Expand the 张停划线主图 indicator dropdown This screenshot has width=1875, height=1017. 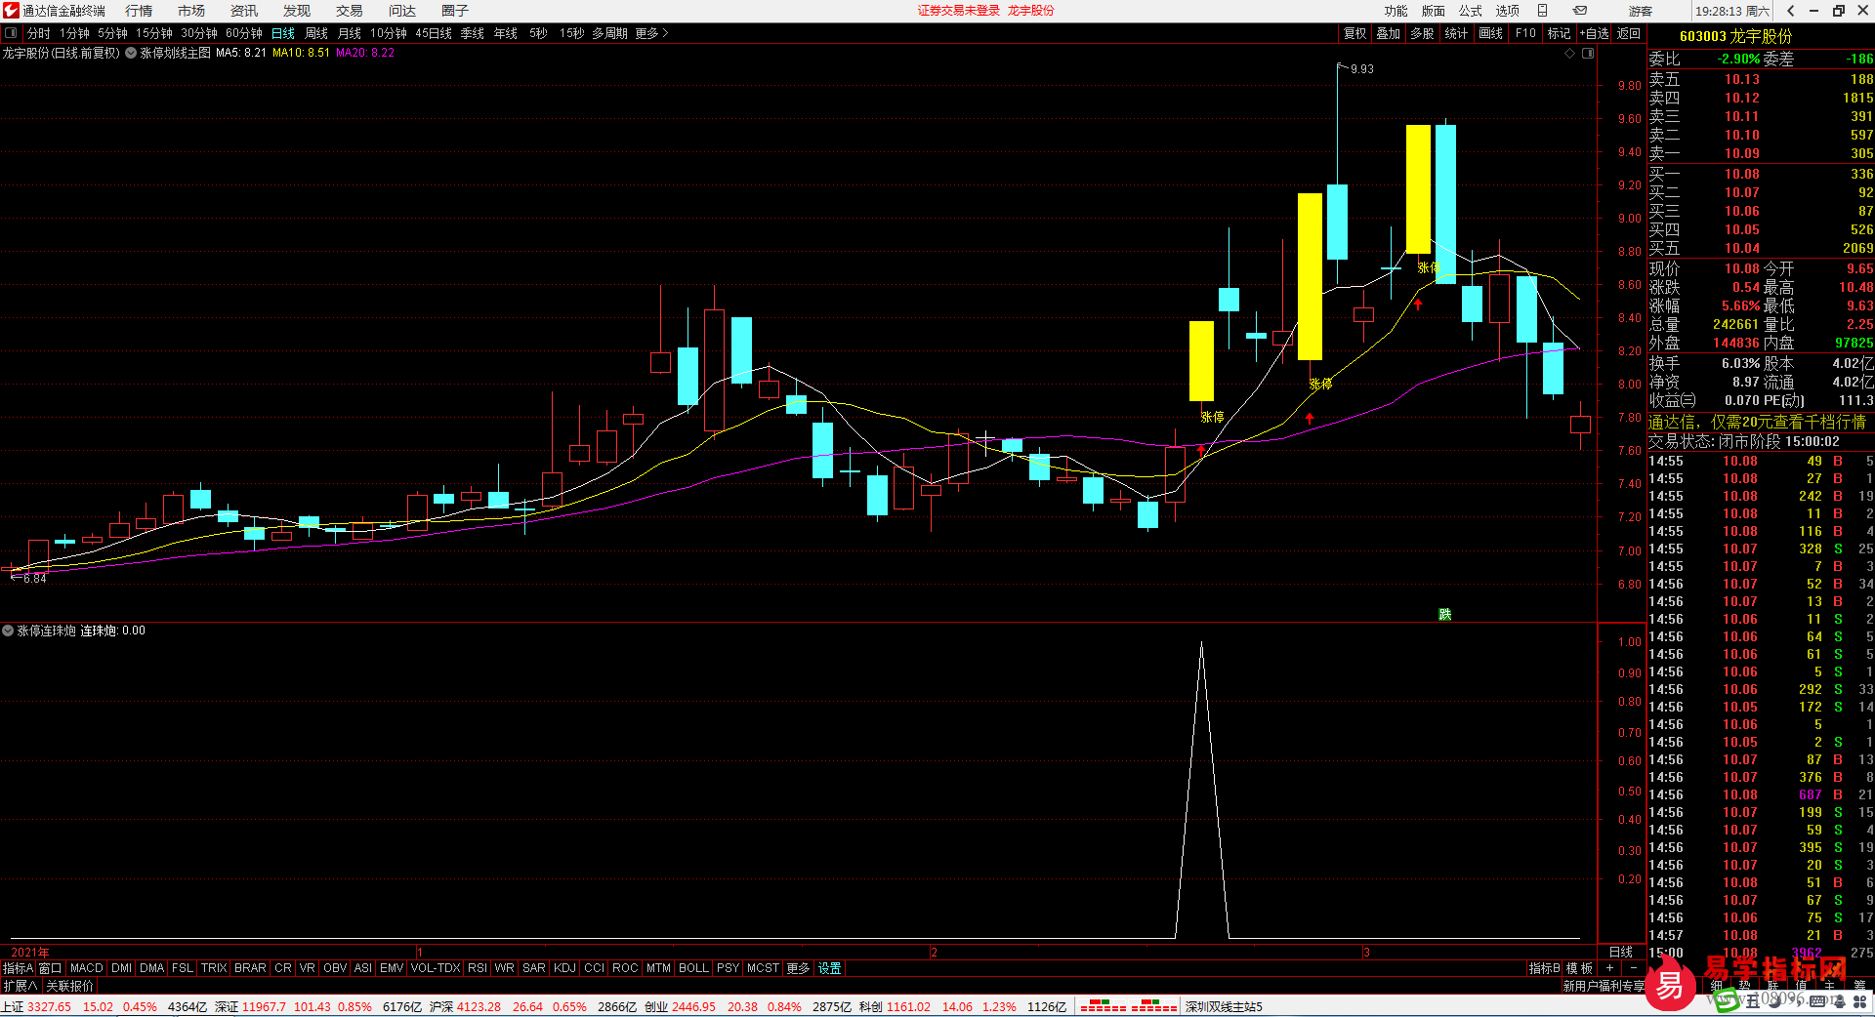pyautogui.click(x=131, y=54)
